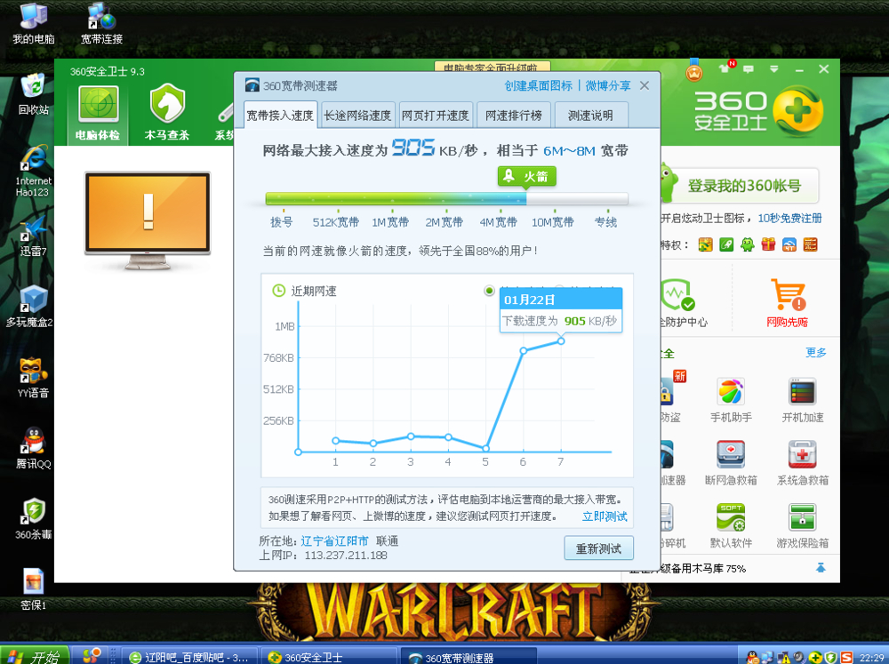Launch 系统急救箱 tool
This screenshot has width=889, height=664.
(x=802, y=463)
